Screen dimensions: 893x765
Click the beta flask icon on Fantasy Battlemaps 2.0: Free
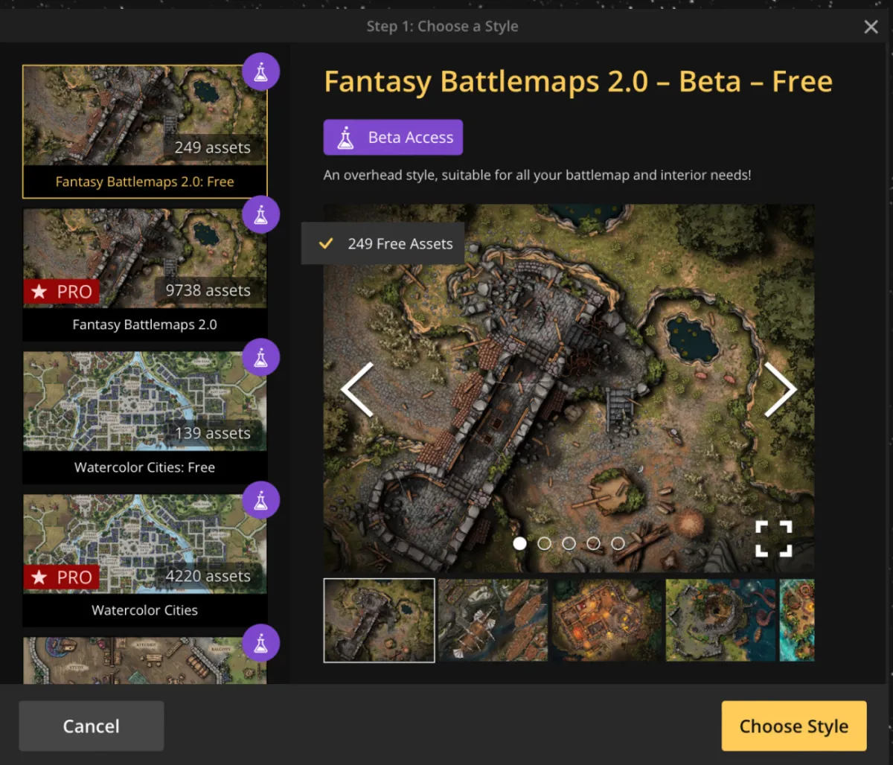[261, 72]
